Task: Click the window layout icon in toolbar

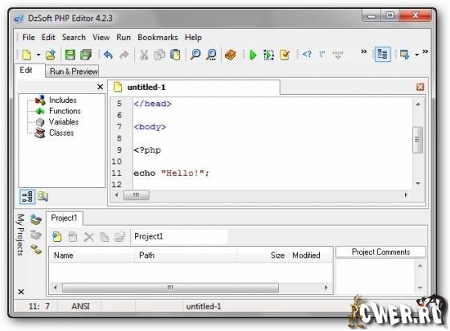Action: 404,54
